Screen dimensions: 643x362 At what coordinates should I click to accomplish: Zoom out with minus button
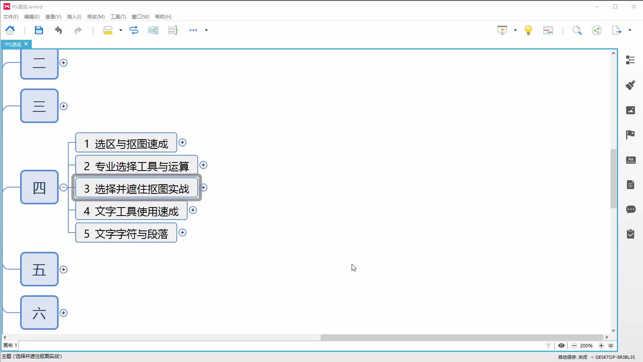(574, 346)
